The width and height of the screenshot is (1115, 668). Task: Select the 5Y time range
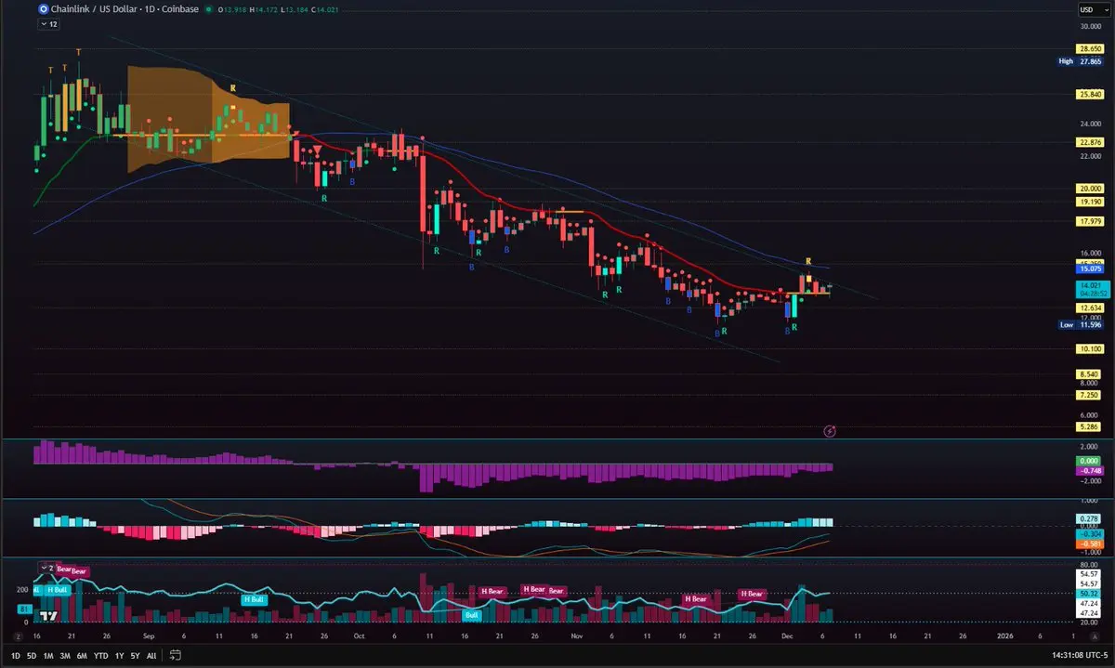(x=136, y=656)
